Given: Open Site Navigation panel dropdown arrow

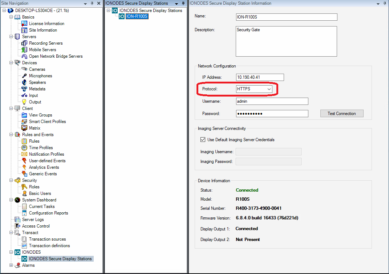Looking at the screenshot, I should (85, 4).
